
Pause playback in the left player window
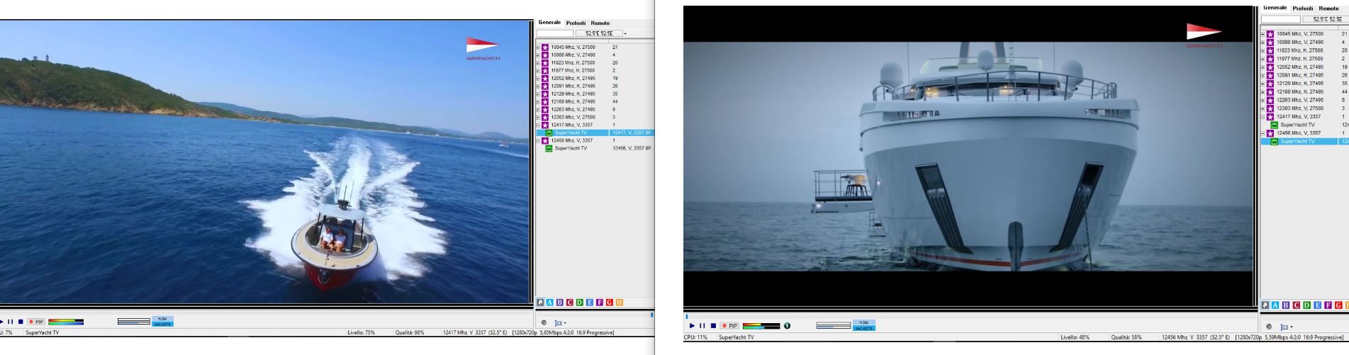tap(11, 322)
